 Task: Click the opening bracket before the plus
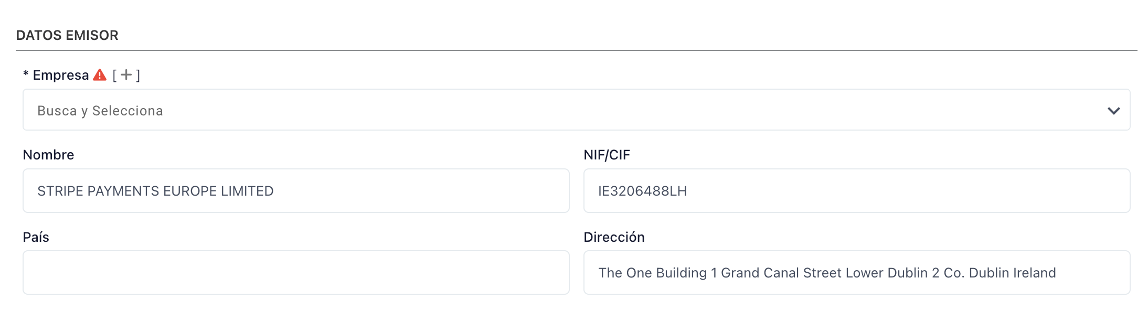click(x=114, y=76)
